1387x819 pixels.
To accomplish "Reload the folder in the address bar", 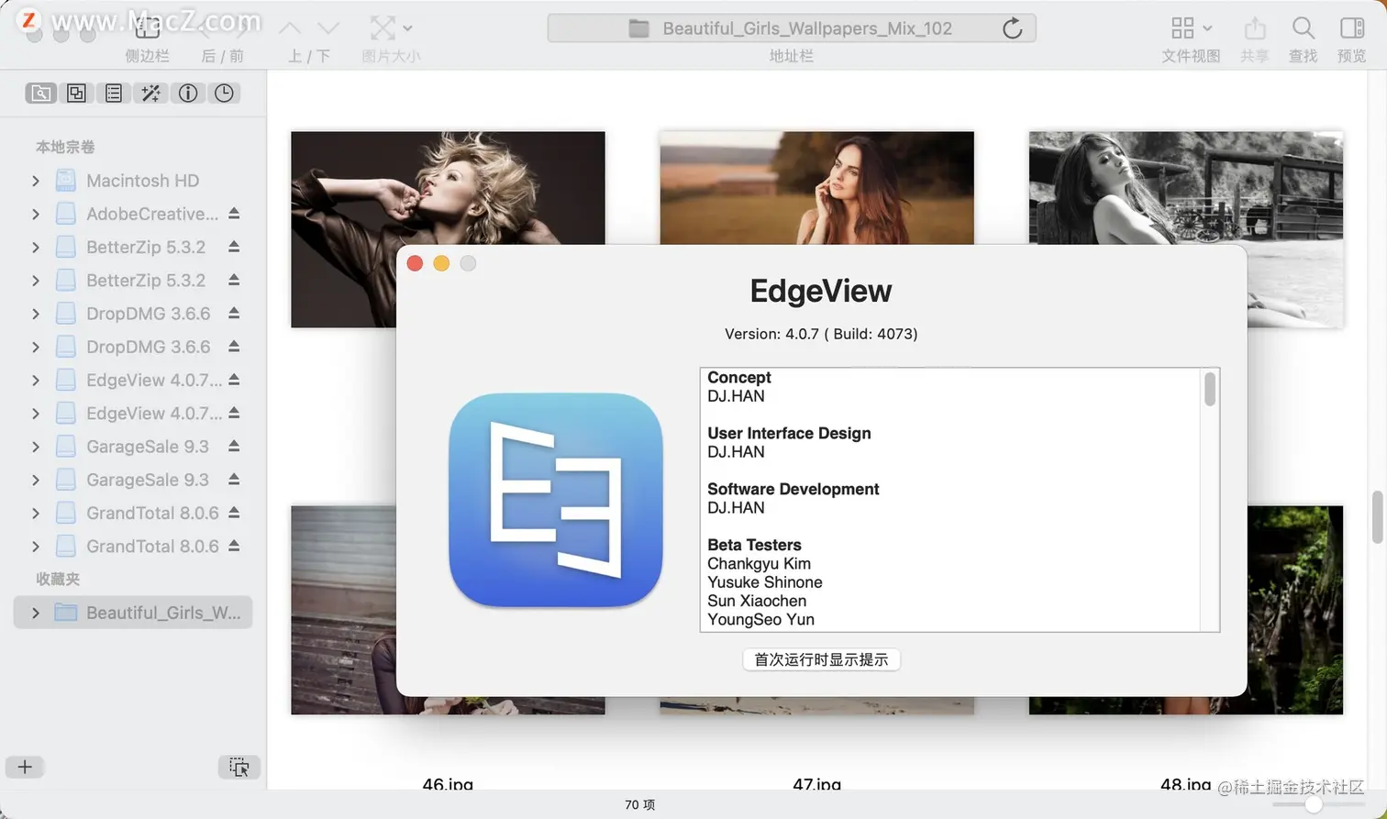I will pos(1012,28).
